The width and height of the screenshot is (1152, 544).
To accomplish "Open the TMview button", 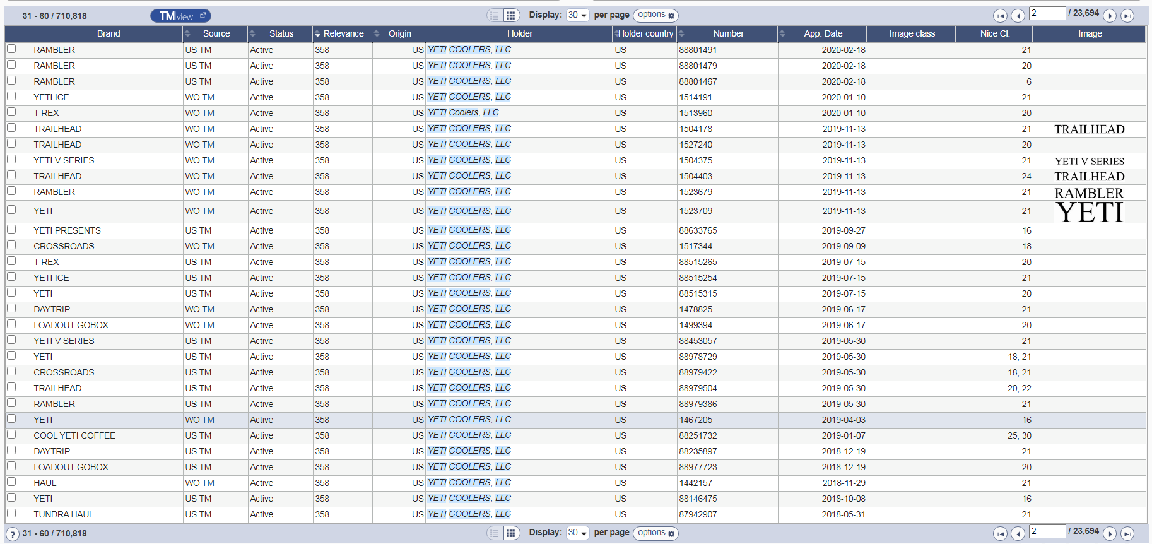I will (x=180, y=16).
